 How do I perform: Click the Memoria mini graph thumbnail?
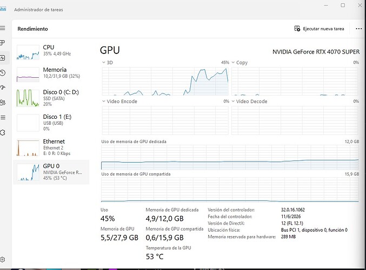(28, 75)
